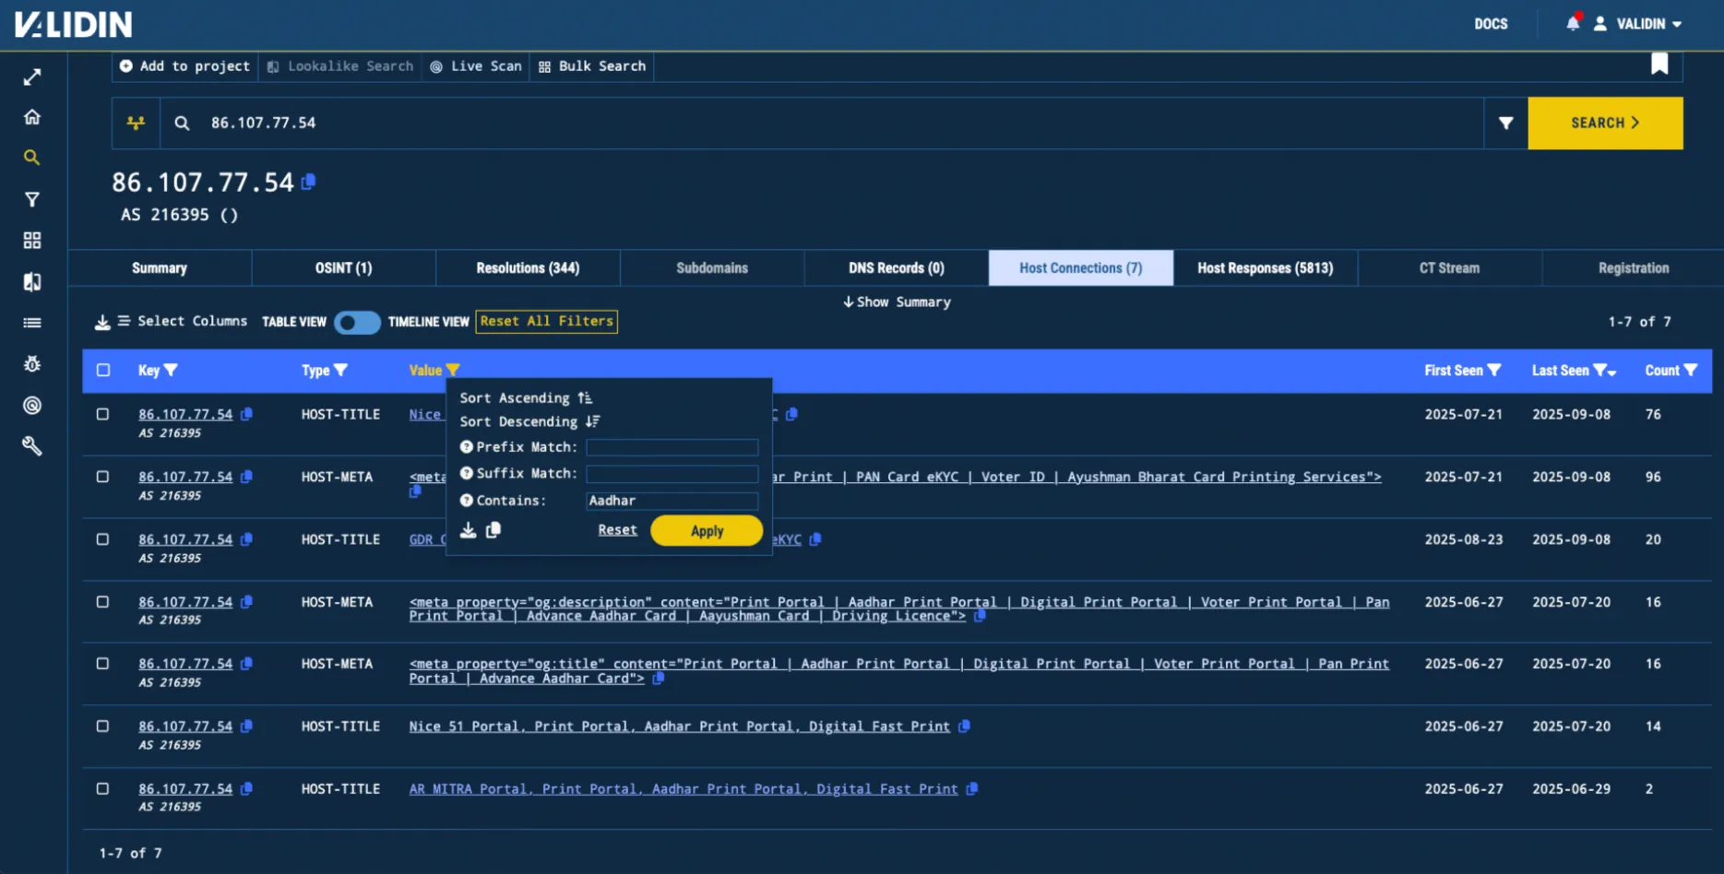Copy the AR MITRA Portal title value
The height and width of the screenshot is (874, 1724).
(x=971, y=789)
